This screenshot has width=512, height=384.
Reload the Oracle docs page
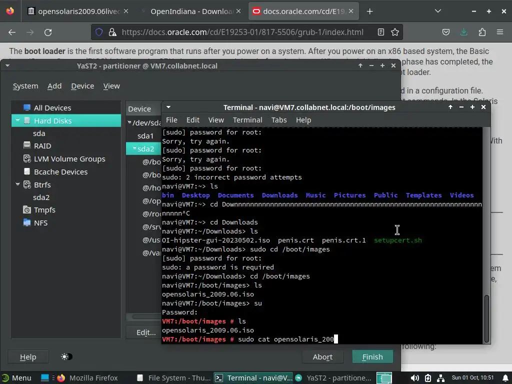point(48,32)
